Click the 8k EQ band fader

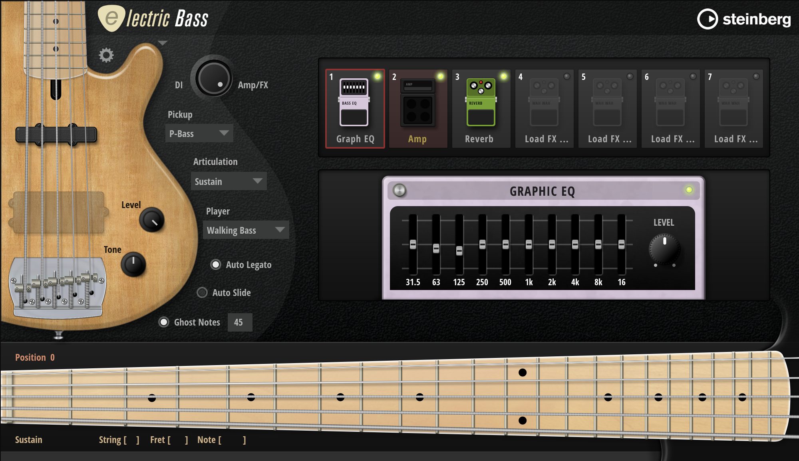coord(598,244)
